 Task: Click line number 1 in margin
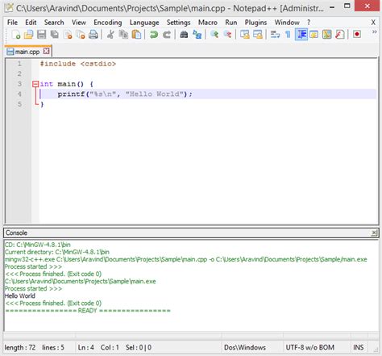point(19,64)
